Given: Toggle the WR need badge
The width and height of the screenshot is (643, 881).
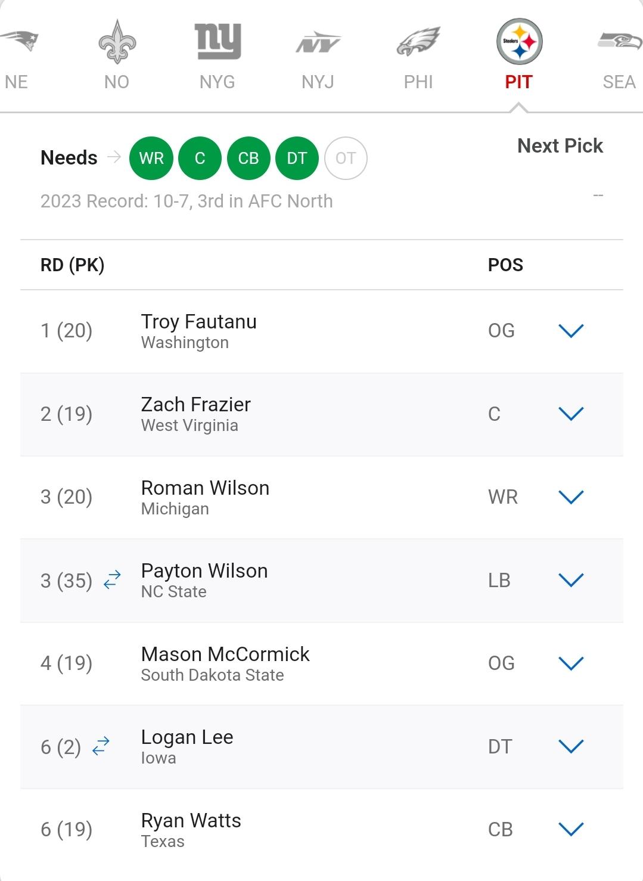Looking at the screenshot, I should click(151, 158).
